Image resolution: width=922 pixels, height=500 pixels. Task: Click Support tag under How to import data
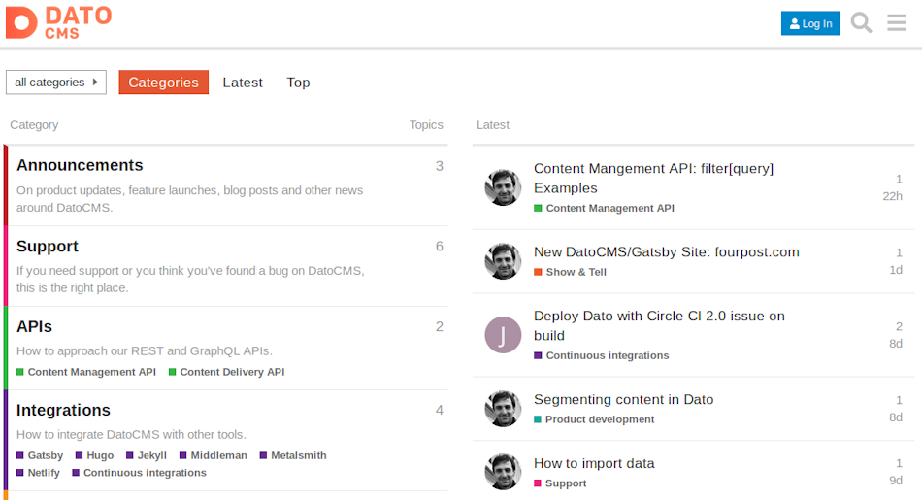pyautogui.click(x=560, y=483)
